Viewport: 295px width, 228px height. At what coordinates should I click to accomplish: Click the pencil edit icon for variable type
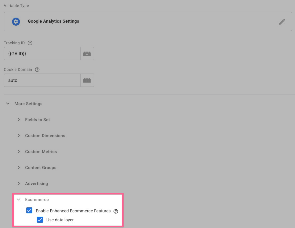point(282,22)
